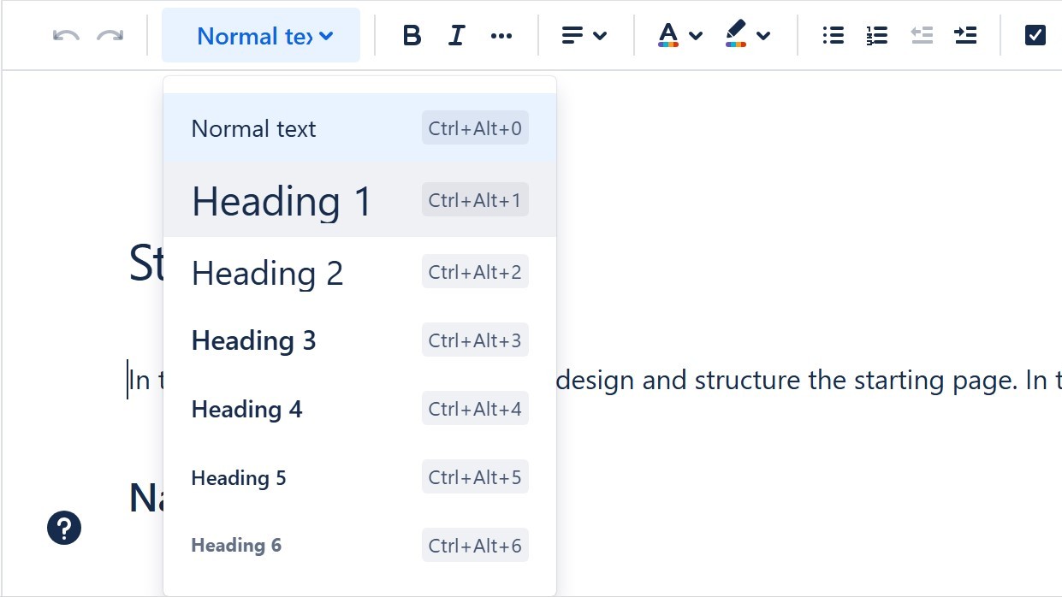
Task: Expand the highlight color chevron
Action: [763, 35]
